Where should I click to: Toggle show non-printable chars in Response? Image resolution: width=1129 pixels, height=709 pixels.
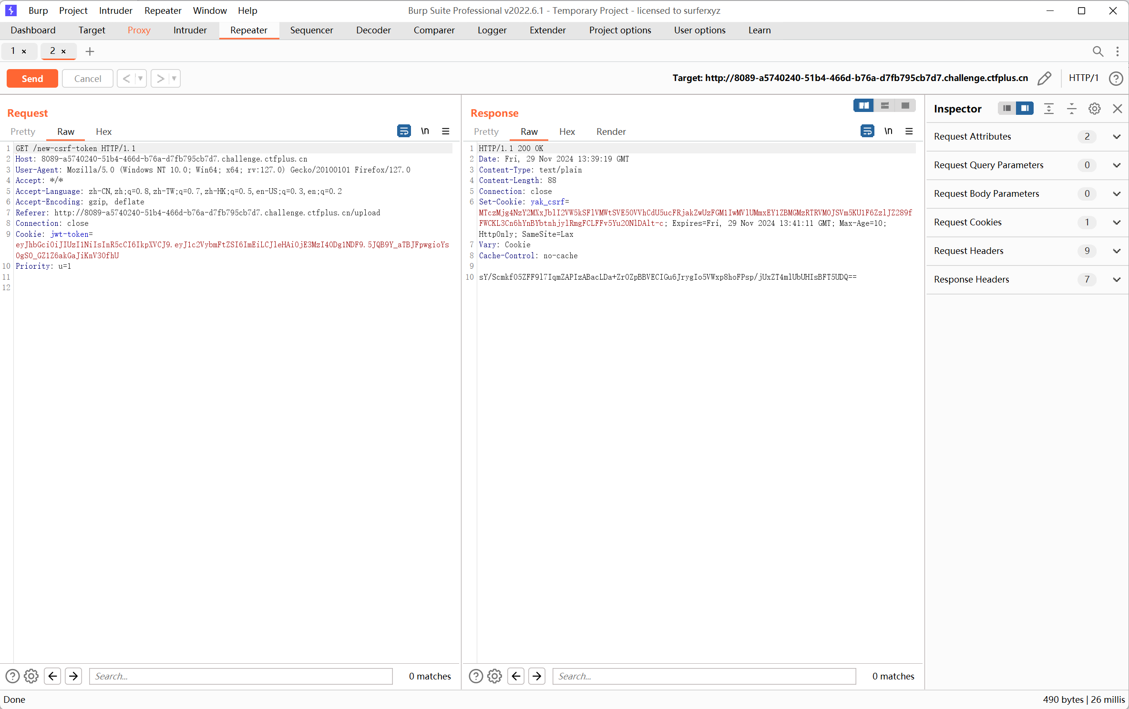888,131
